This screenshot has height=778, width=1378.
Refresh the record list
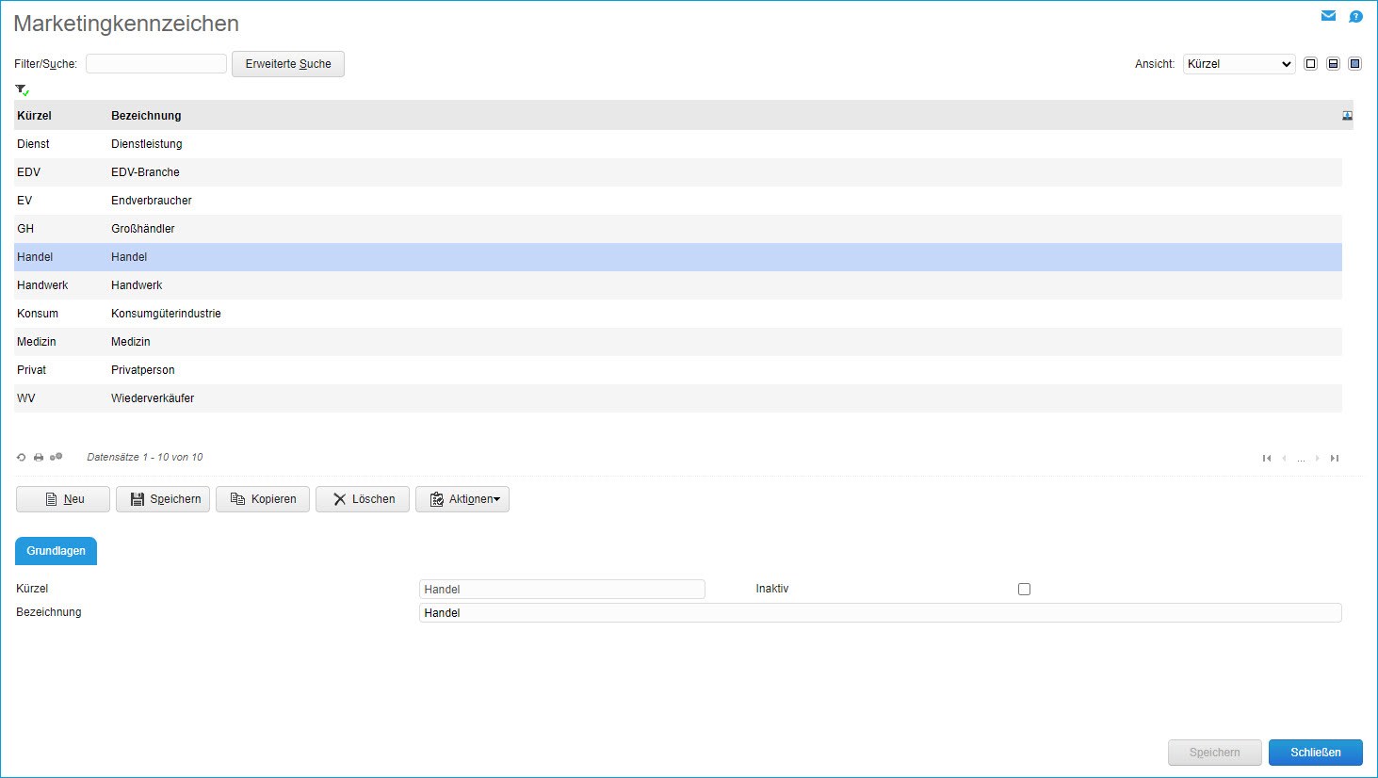tap(22, 458)
